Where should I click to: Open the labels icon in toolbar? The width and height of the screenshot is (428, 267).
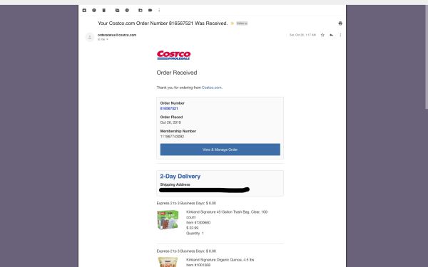click(x=150, y=11)
